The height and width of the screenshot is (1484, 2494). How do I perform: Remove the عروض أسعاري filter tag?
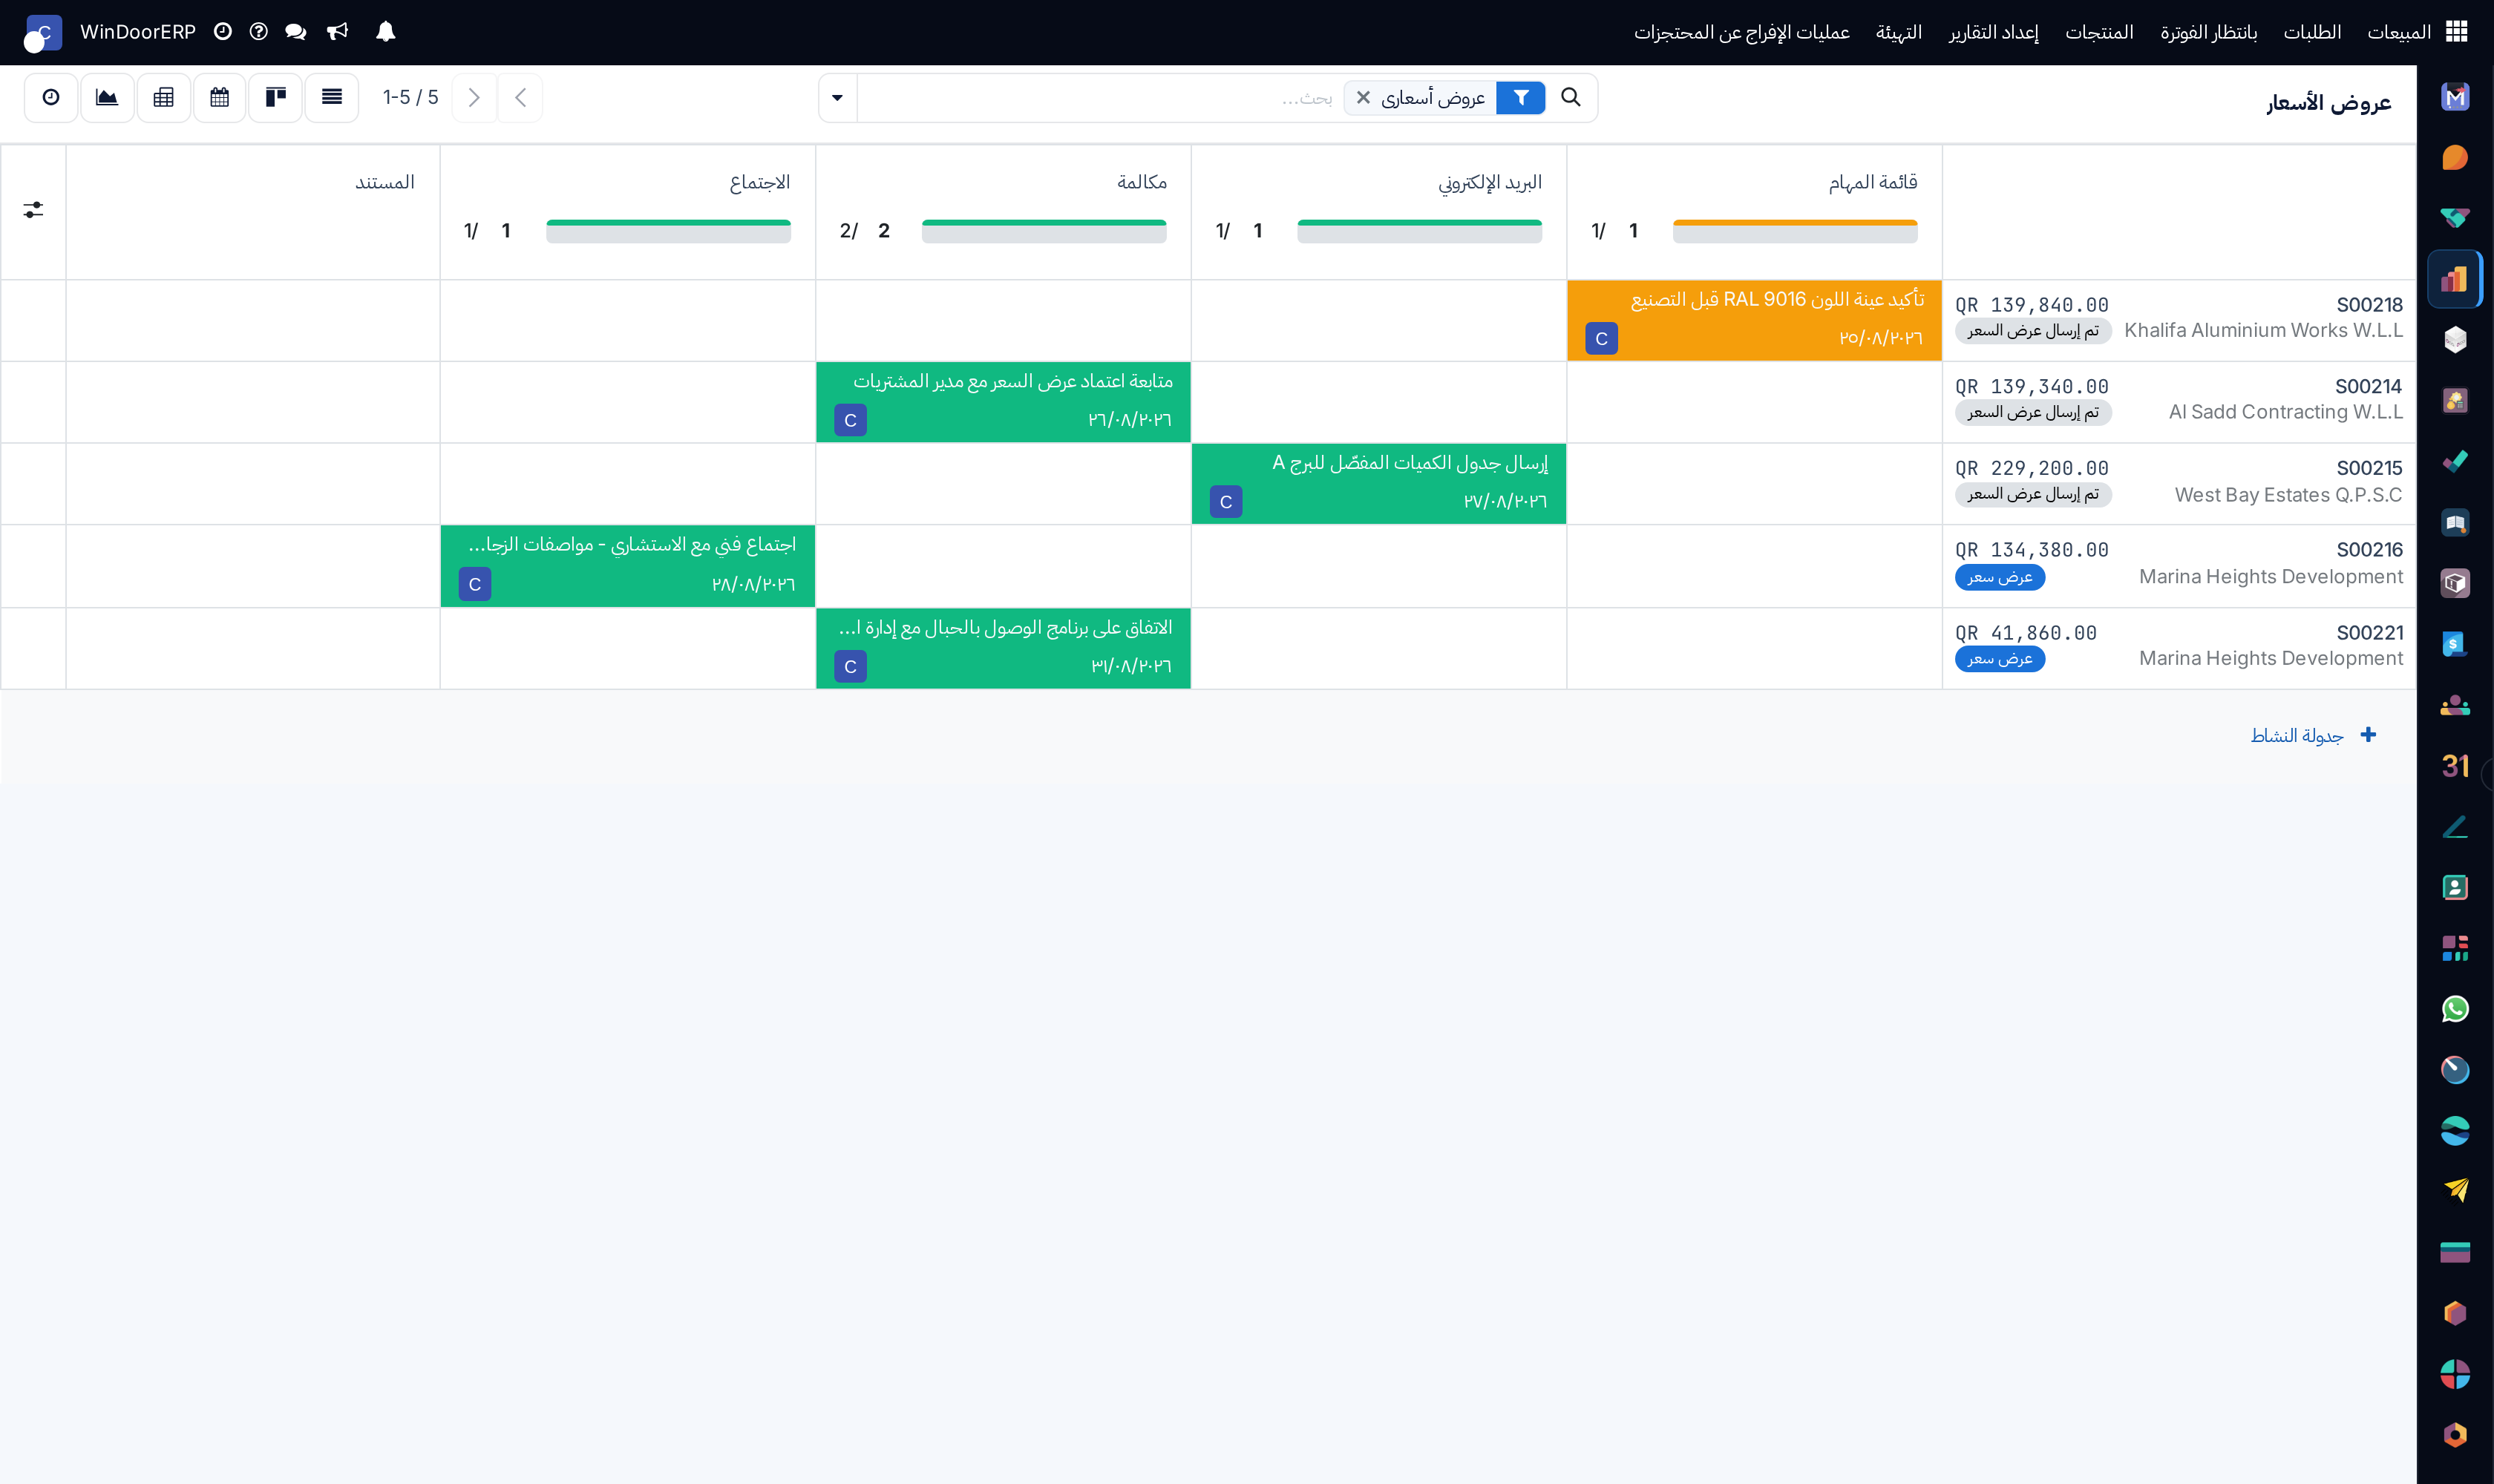pyautogui.click(x=1363, y=97)
